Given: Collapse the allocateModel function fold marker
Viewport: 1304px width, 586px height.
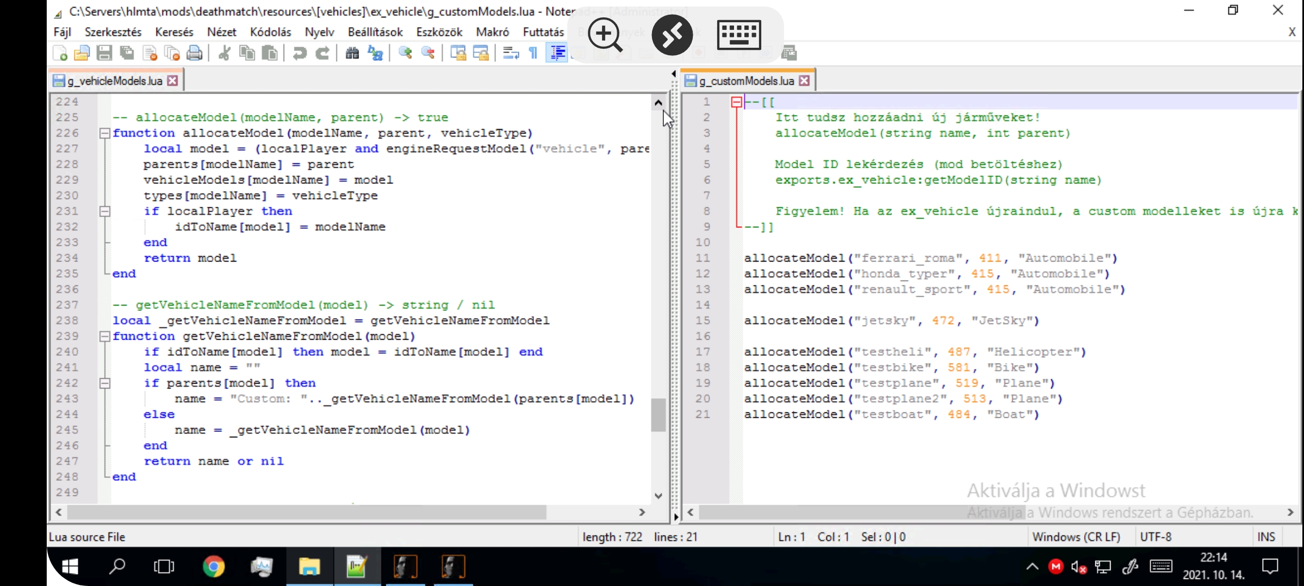Looking at the screenshot, I should (105, 133).
